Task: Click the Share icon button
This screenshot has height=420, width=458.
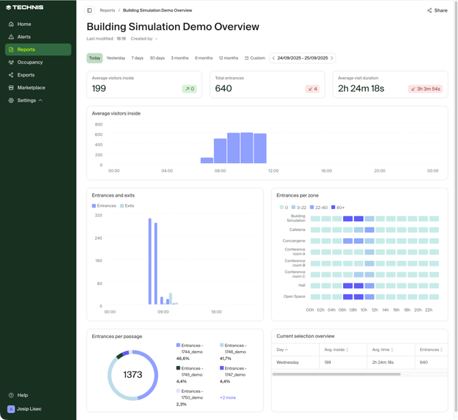Action: [437, 10]
